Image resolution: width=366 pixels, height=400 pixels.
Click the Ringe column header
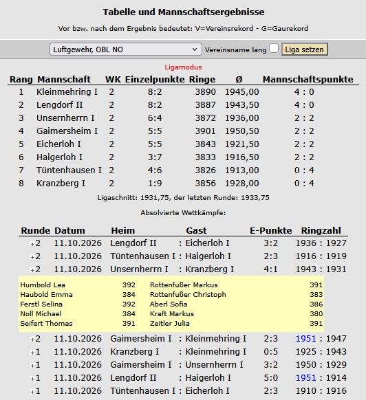click(202, 79)
